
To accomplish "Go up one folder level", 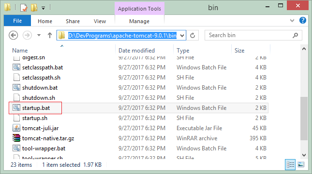I will pos(50,36).
